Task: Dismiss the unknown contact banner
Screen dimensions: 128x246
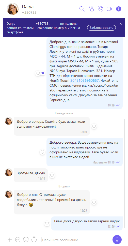Action: [x=121, y=24]
